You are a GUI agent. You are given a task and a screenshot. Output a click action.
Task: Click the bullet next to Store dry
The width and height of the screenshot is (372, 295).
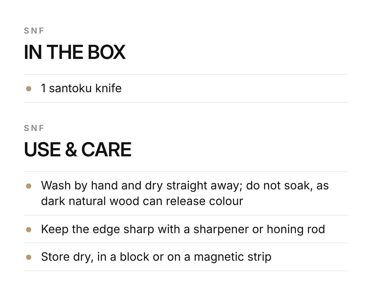(x=29, y=257)
